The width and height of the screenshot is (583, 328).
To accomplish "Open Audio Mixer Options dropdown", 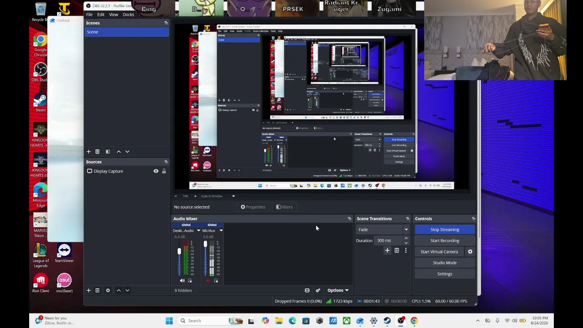I will click(x=338, y=290).
